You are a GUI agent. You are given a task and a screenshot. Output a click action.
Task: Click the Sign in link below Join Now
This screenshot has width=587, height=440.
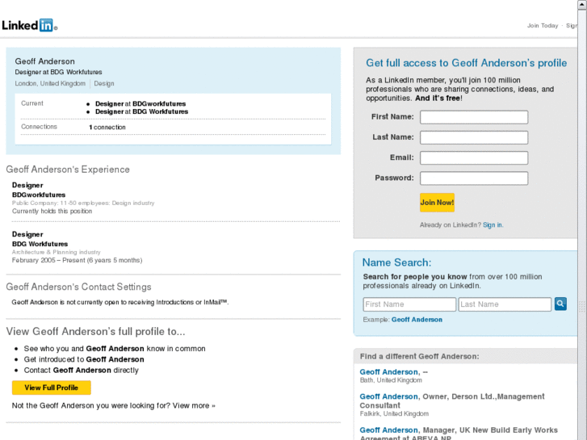[493, 225]
